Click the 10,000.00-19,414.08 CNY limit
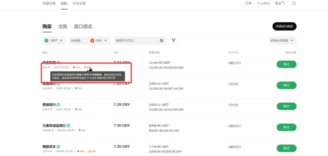This screenshot has height=156, width=328. pos(166,109)
